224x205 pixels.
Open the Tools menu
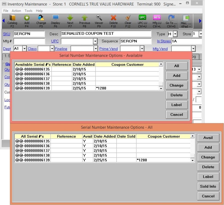click(28, 11)
